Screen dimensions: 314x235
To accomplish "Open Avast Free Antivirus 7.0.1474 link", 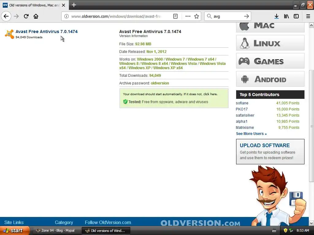I will coord(47,32).
